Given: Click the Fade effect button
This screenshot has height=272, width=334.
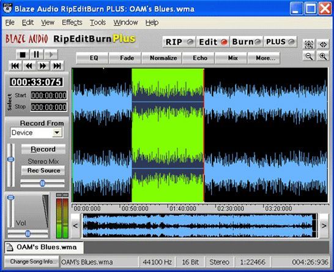Looking at the screenshot, I should click(x=125, y=58).
